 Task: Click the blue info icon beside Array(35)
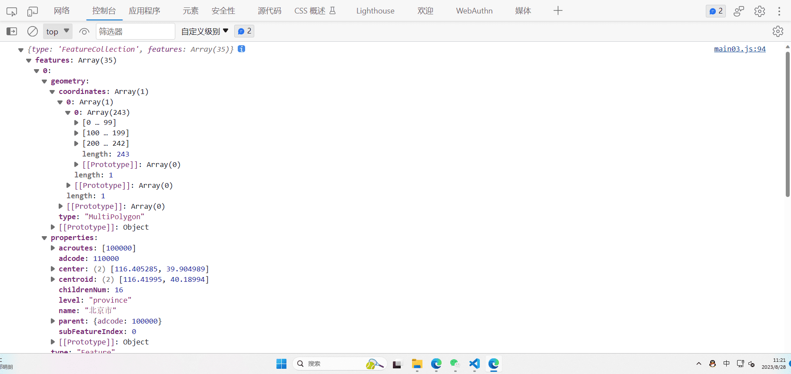coord(242,49)
